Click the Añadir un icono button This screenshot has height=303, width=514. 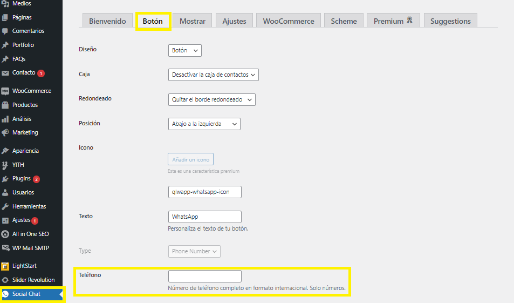click(x=190, y=159)
